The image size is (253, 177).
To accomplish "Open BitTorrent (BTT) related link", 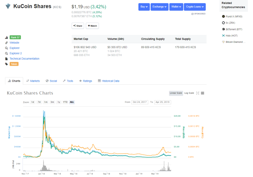I will tap(234, 29).
